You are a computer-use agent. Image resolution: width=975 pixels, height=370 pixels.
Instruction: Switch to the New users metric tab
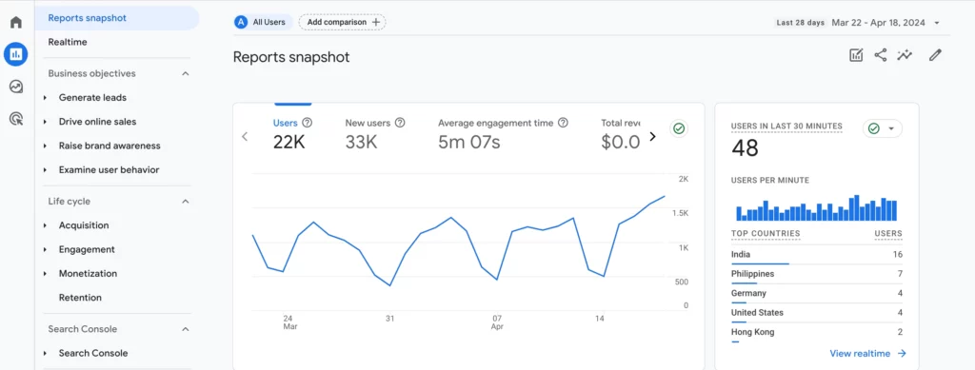375,133
